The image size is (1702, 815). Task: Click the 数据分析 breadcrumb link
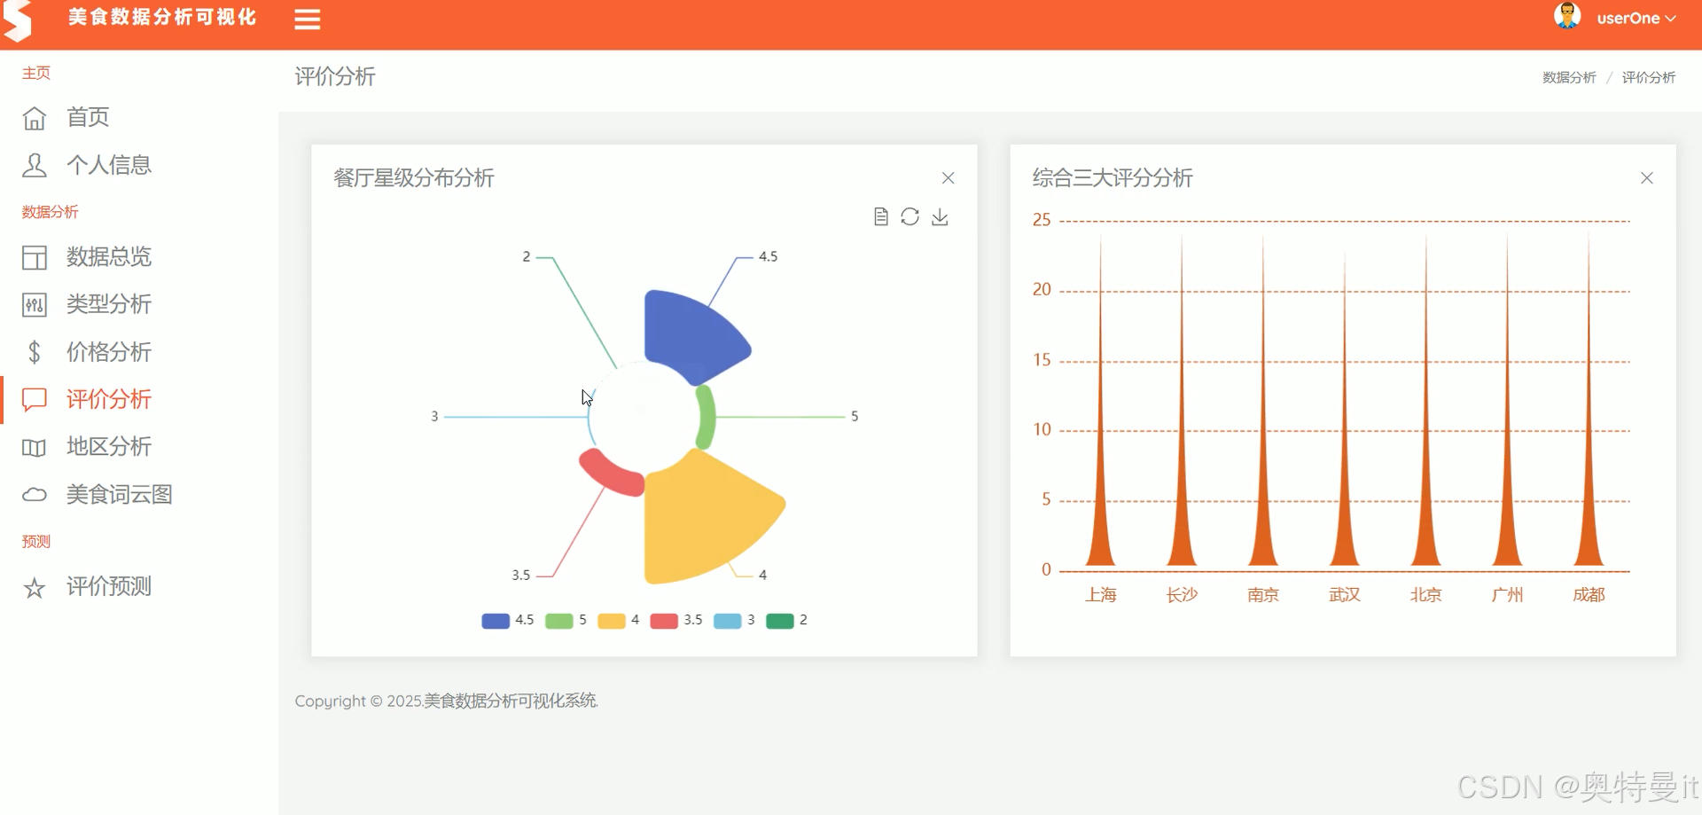1567,77
